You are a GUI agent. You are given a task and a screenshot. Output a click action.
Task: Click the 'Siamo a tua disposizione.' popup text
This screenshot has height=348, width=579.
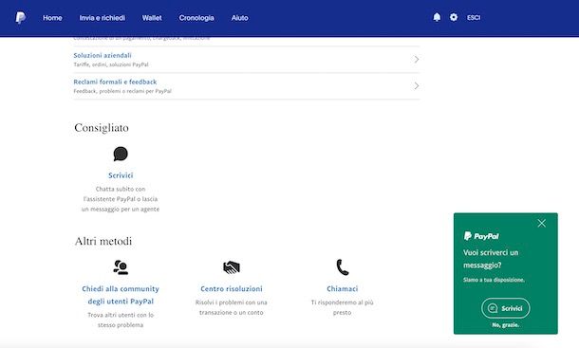[494, 280]
